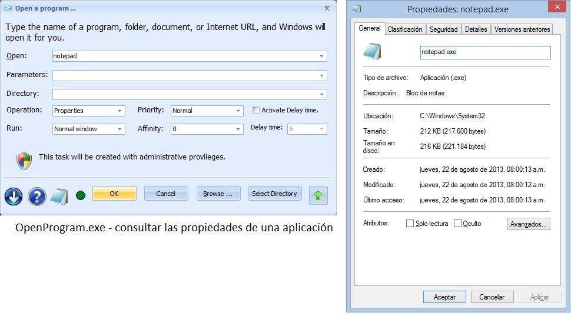Check the Oculto attribute
This screenshot has height=316, width=571.
(x=457, y=223)
